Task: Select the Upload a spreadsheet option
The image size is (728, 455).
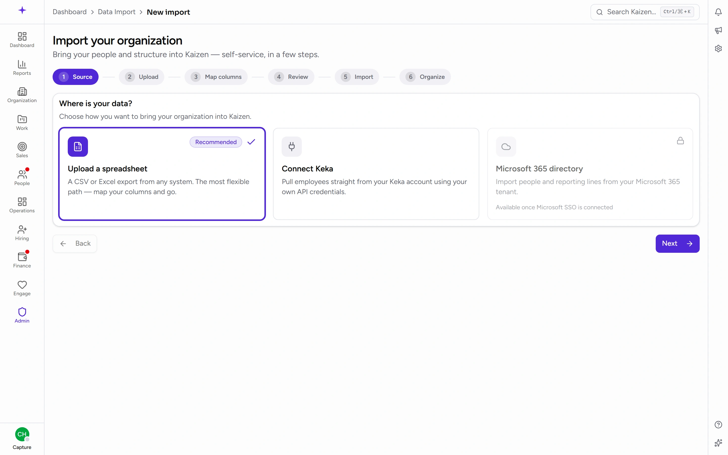Action: coord(162,174)
